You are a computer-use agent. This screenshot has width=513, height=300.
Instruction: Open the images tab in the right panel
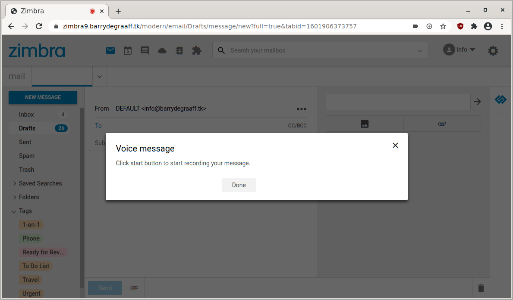[365, 124]
